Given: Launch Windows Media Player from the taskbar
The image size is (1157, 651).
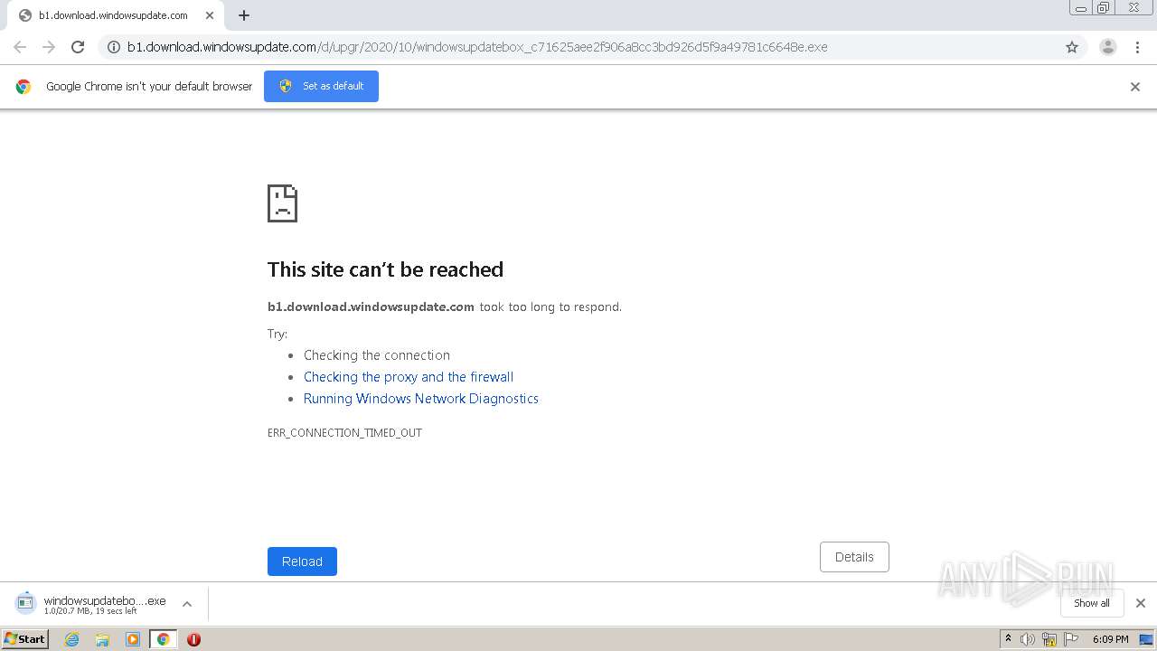Looking at the screenshot, I should pyautogui.click(x=133, y=639).
